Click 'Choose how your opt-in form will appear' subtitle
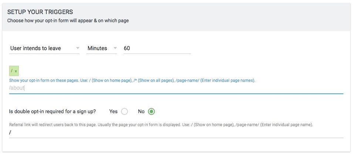The width and height of the screenshot is (355, 164). point(68,21)
